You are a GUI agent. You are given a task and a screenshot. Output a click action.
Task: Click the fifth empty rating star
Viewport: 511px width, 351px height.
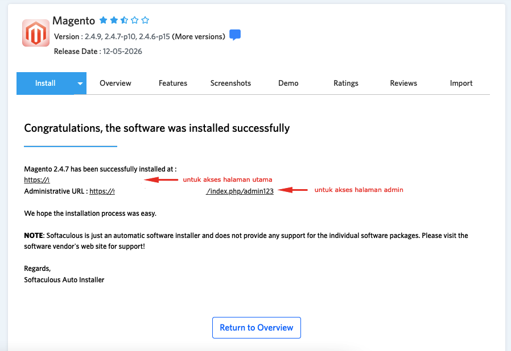point(145,20)
